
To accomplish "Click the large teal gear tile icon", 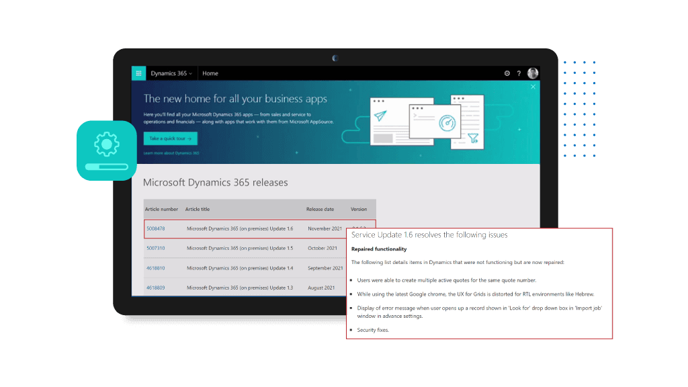I will [x=106, y=144].
